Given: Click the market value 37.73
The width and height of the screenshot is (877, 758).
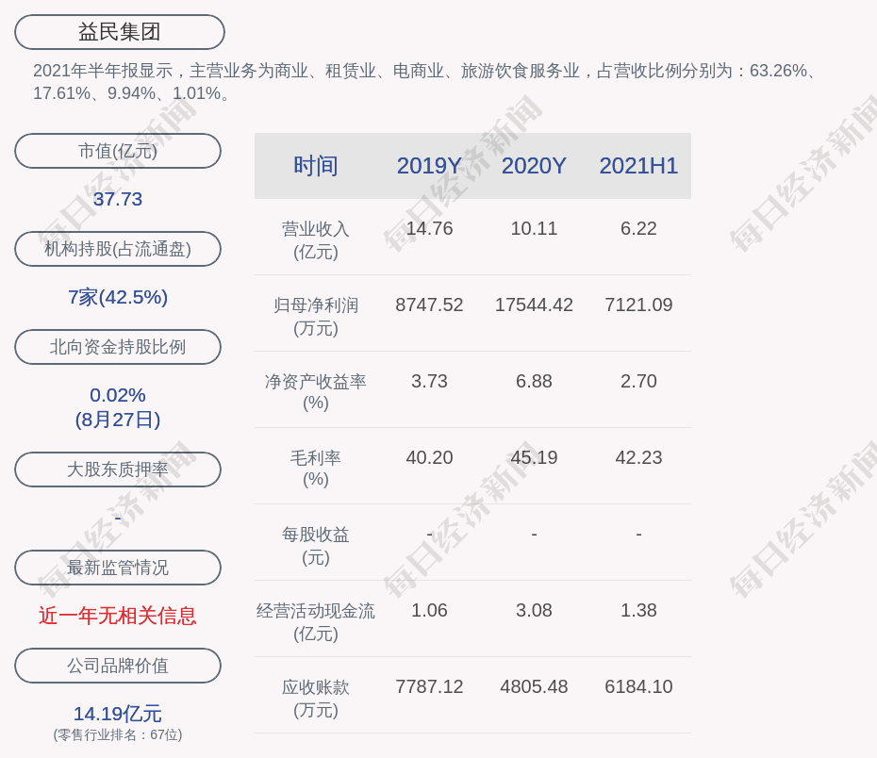Looking at the screenshot, I should tap(118, 199).
